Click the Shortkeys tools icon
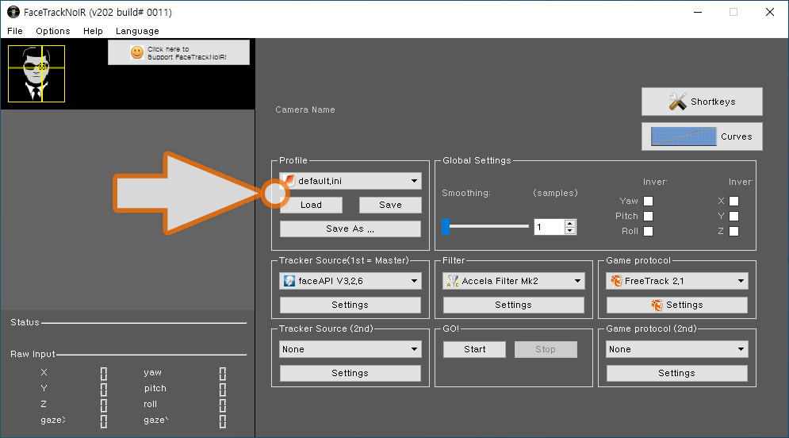This screenshot has height=438, width=789. click(x=678, y=102)
